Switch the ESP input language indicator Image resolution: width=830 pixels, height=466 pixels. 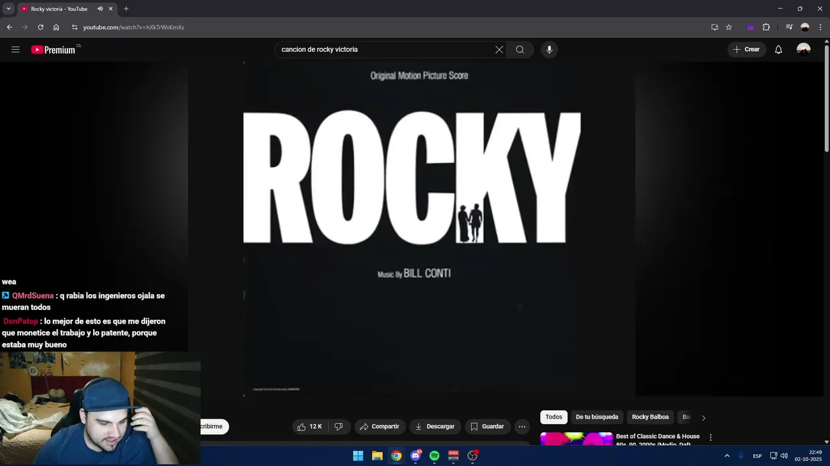point(757,456)
